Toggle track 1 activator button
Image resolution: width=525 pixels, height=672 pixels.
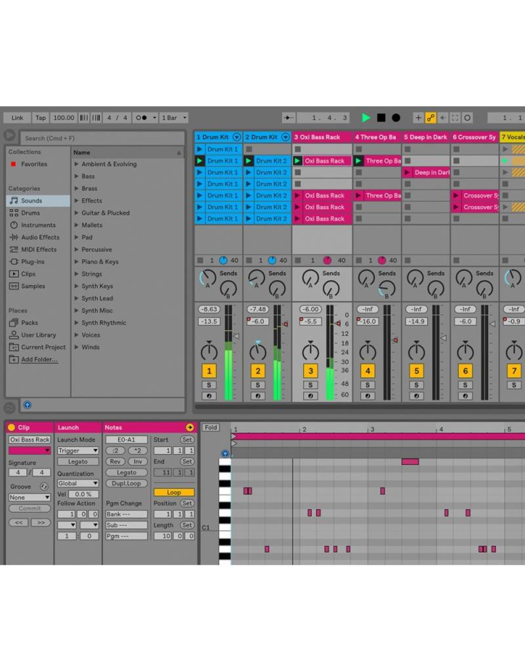click(x=209, y=371)
